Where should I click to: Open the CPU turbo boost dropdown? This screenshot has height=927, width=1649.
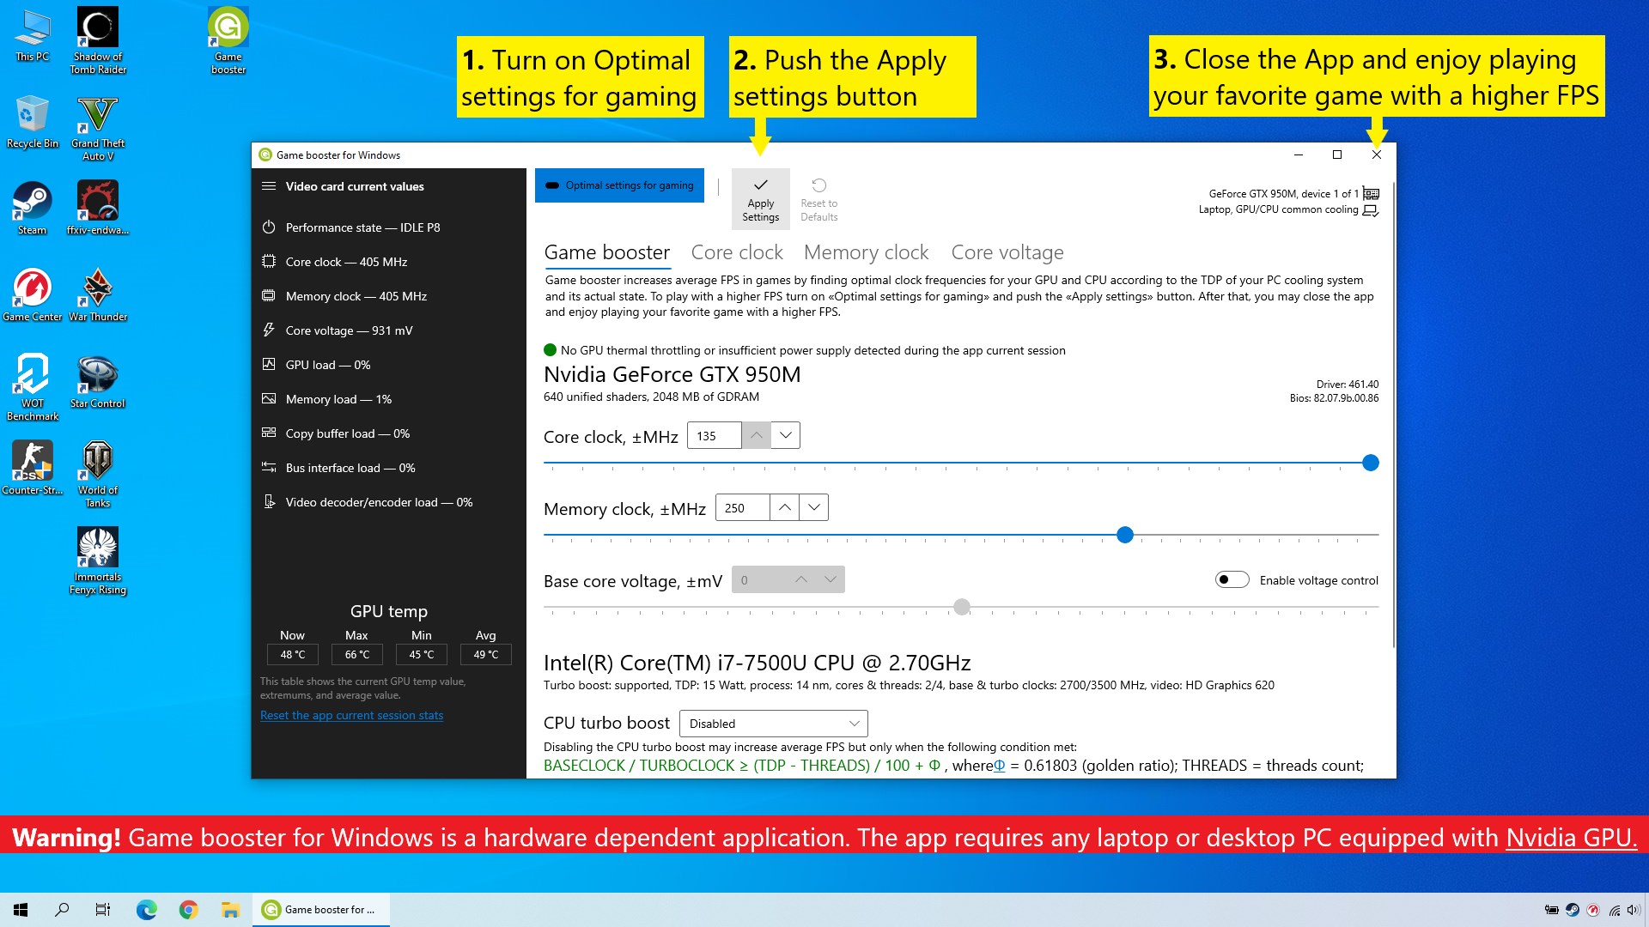pyautogui.click(x=773, y=724)
